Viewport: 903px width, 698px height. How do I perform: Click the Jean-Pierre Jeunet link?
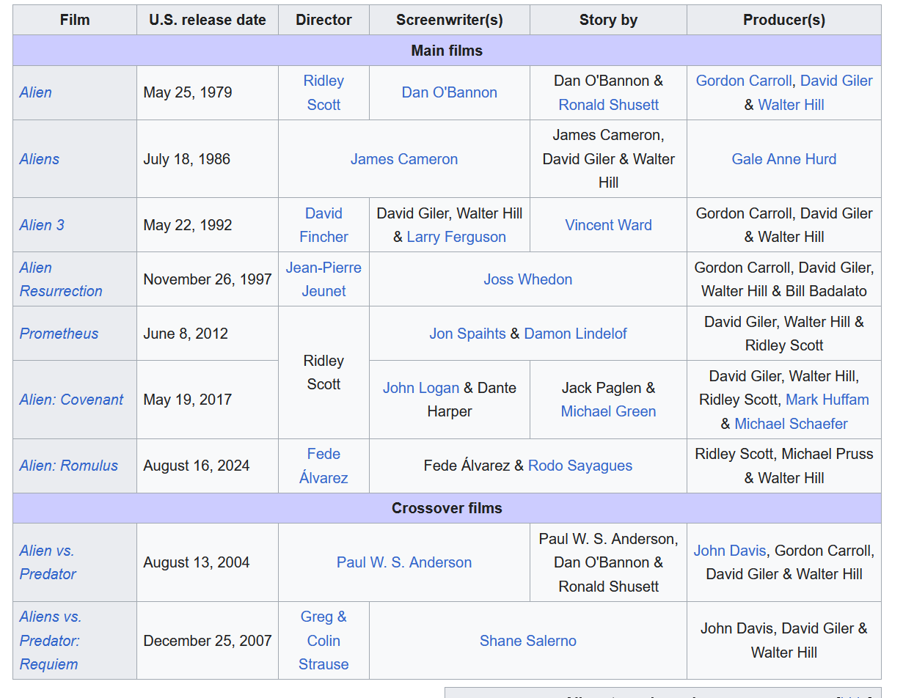tap(323, 279)
